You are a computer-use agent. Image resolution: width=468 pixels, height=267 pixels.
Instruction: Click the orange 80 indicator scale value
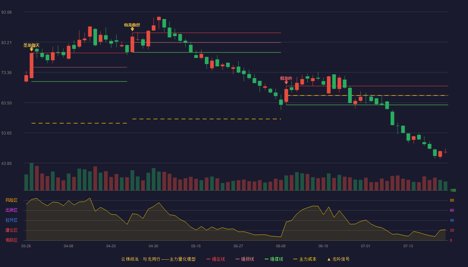click(x=452, y=200)
